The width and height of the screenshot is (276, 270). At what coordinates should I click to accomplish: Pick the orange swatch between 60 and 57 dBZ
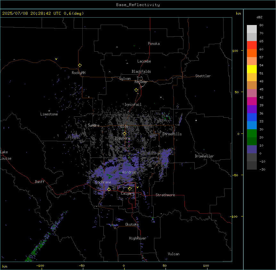click(252, 53)
